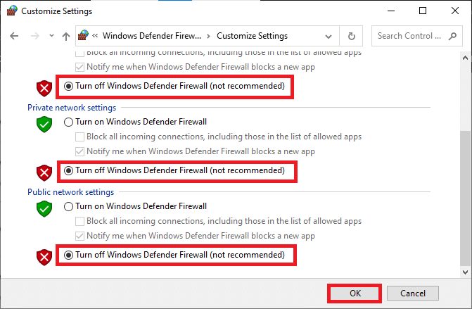This screenshot has width=472, height=309.
Task: Click the search magnifier icon
Action: [452, 36]
